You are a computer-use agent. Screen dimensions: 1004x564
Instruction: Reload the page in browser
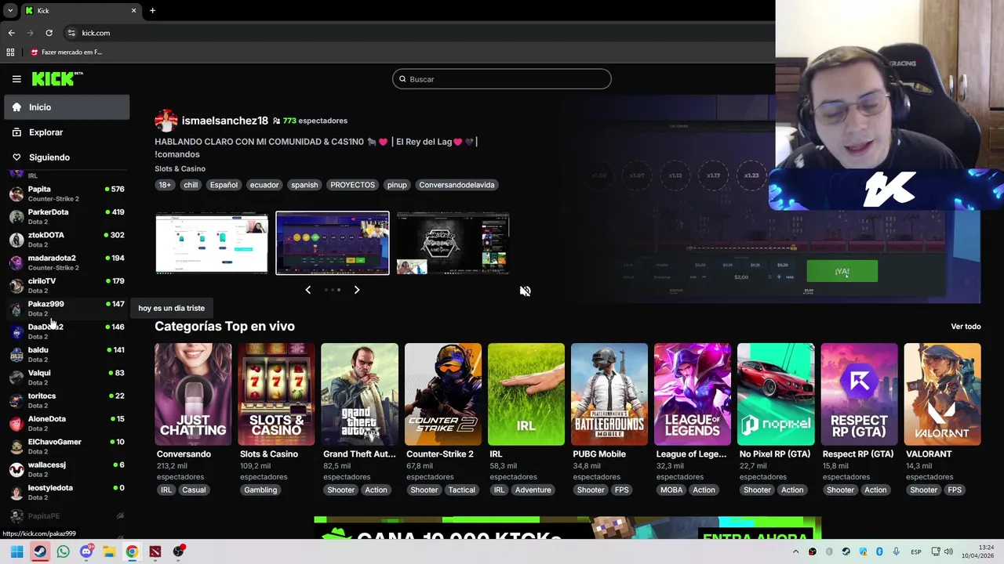click(x=49, y=33)
